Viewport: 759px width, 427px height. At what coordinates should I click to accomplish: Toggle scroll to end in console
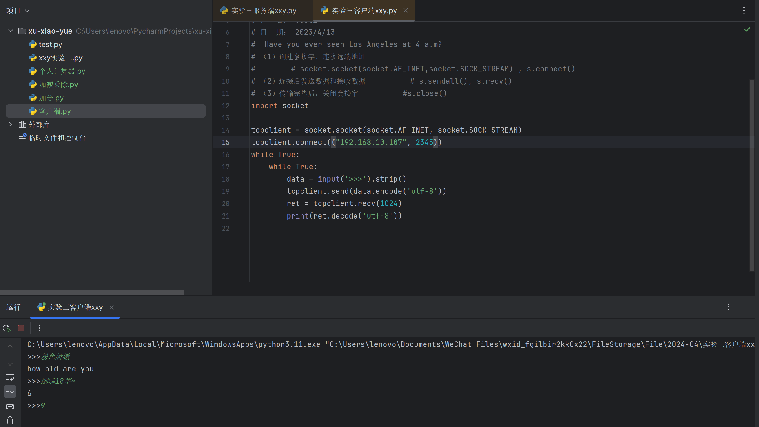click(x=10, y=391)
